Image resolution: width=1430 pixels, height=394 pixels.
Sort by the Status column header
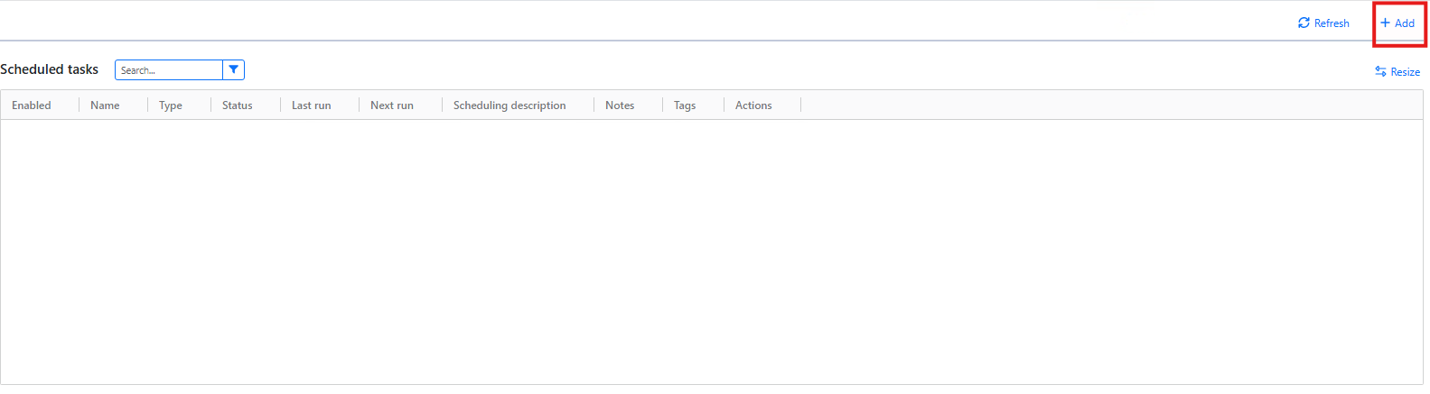(x=238, y=105)
